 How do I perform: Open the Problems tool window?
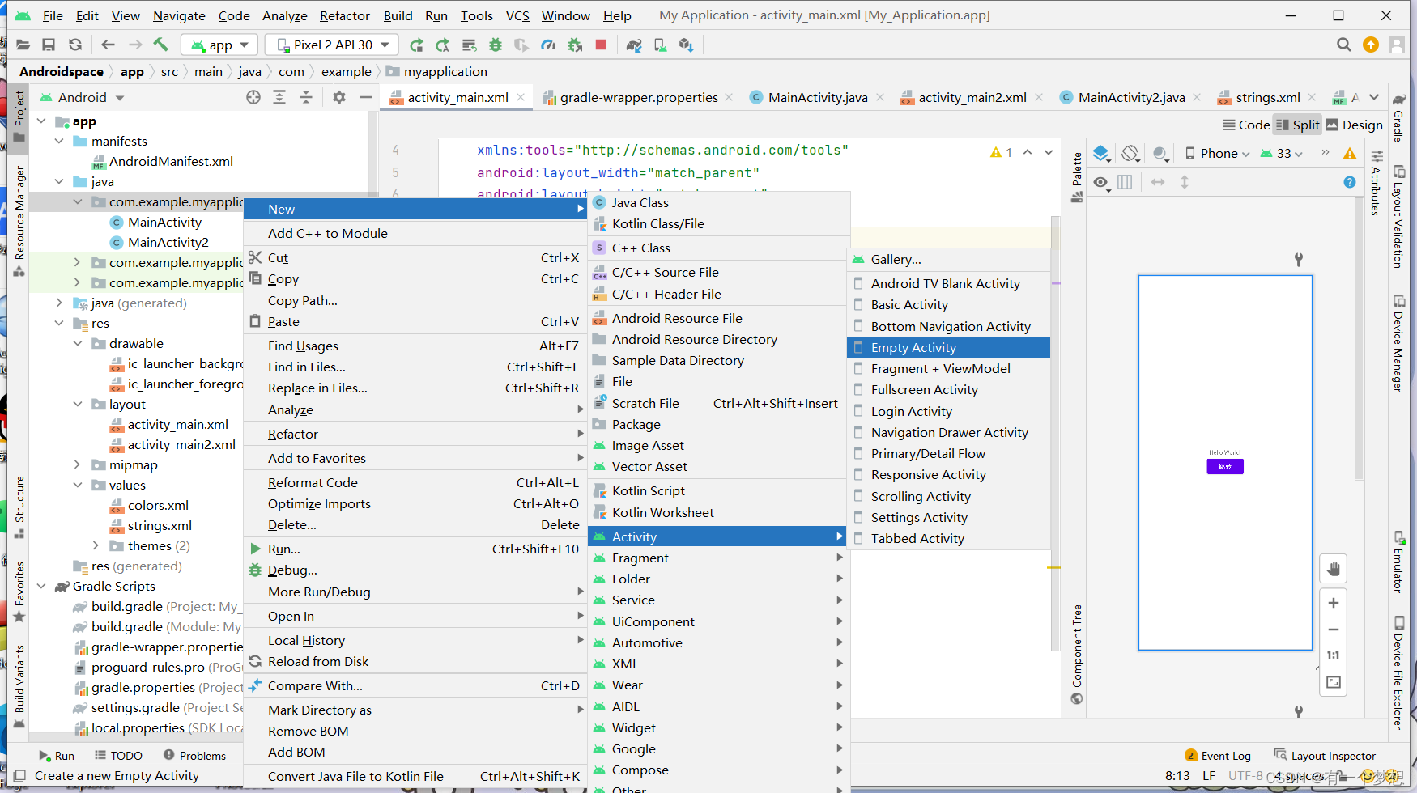[x=194, y=755]
